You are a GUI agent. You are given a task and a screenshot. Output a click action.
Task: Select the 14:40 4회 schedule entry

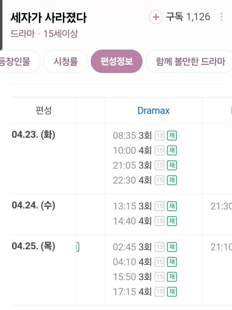pos(132,221)
